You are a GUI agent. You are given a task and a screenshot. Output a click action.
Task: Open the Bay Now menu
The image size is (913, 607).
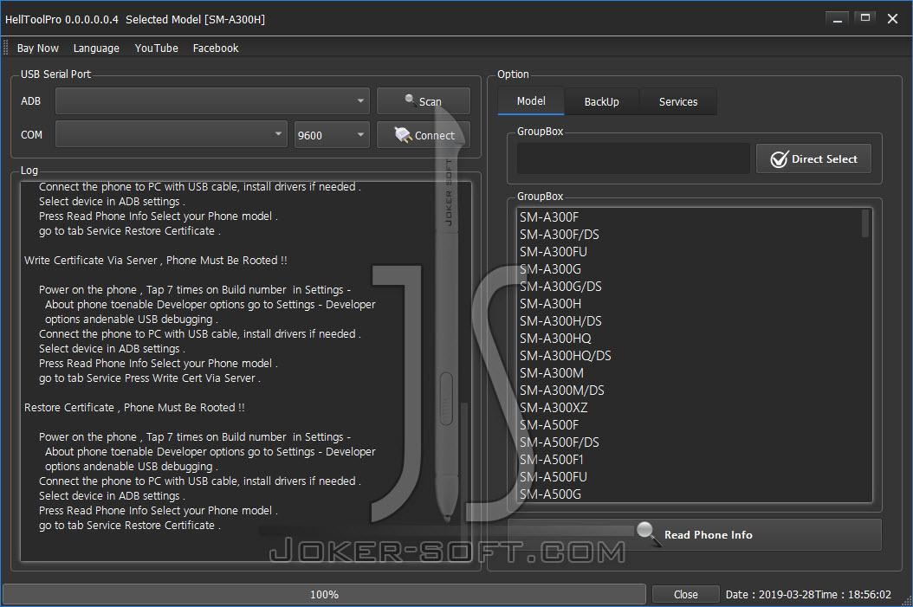point(38,48)
